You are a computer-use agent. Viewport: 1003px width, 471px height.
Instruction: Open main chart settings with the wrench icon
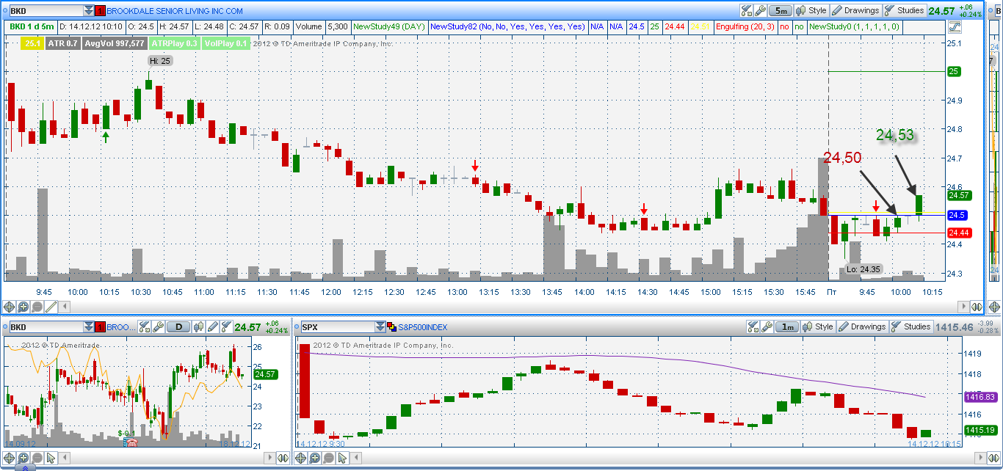[760, 11]
